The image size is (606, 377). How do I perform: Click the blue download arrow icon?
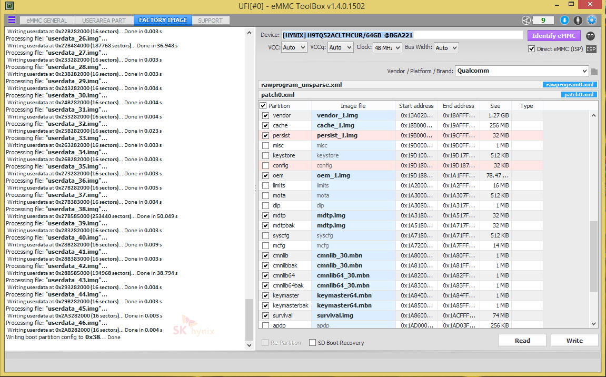click(564, 21)
